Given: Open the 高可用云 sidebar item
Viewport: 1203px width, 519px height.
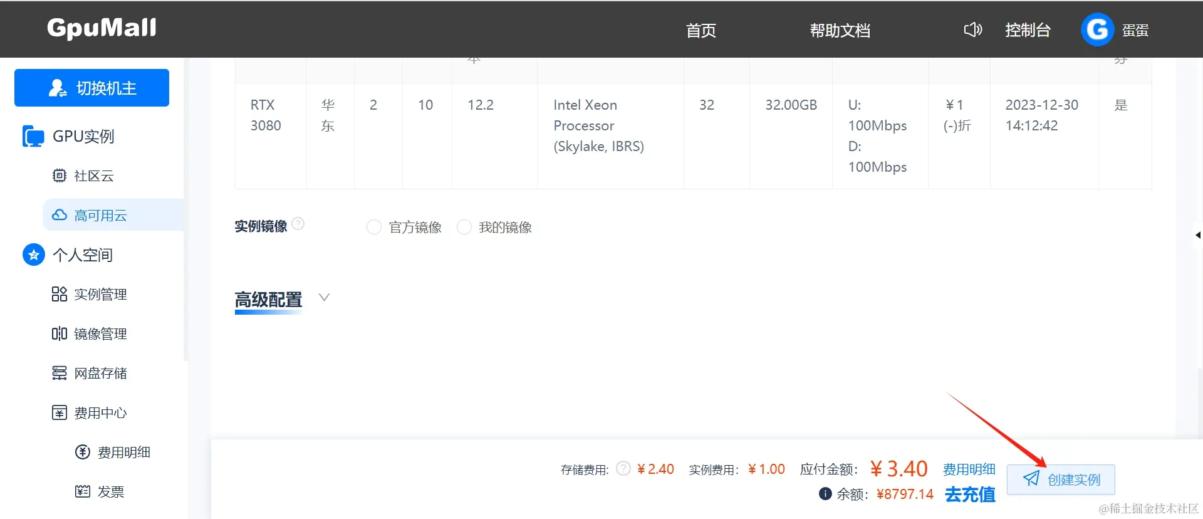Looking at the screenshot, I should (113, 215).
